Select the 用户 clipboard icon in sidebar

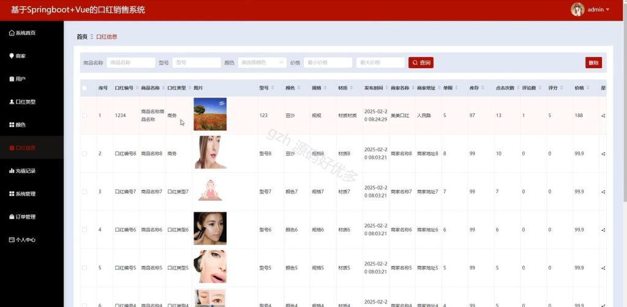point(12,79)
